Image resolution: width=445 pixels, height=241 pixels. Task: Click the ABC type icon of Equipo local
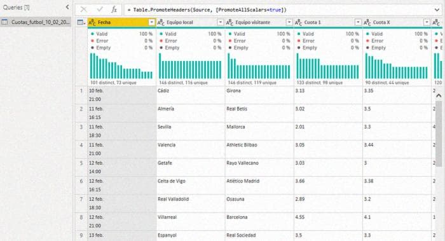coord(161,22)
